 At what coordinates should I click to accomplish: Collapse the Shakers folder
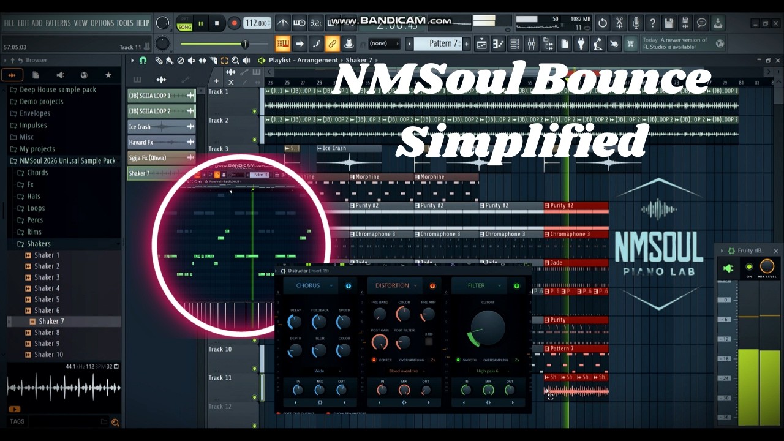click(x=38, y=244)
